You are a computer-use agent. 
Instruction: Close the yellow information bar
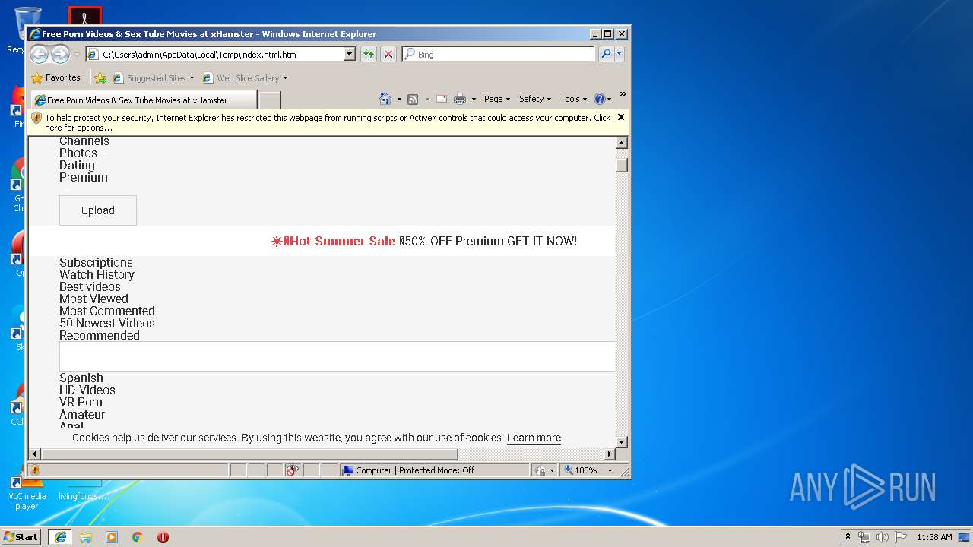click(621, 117)
